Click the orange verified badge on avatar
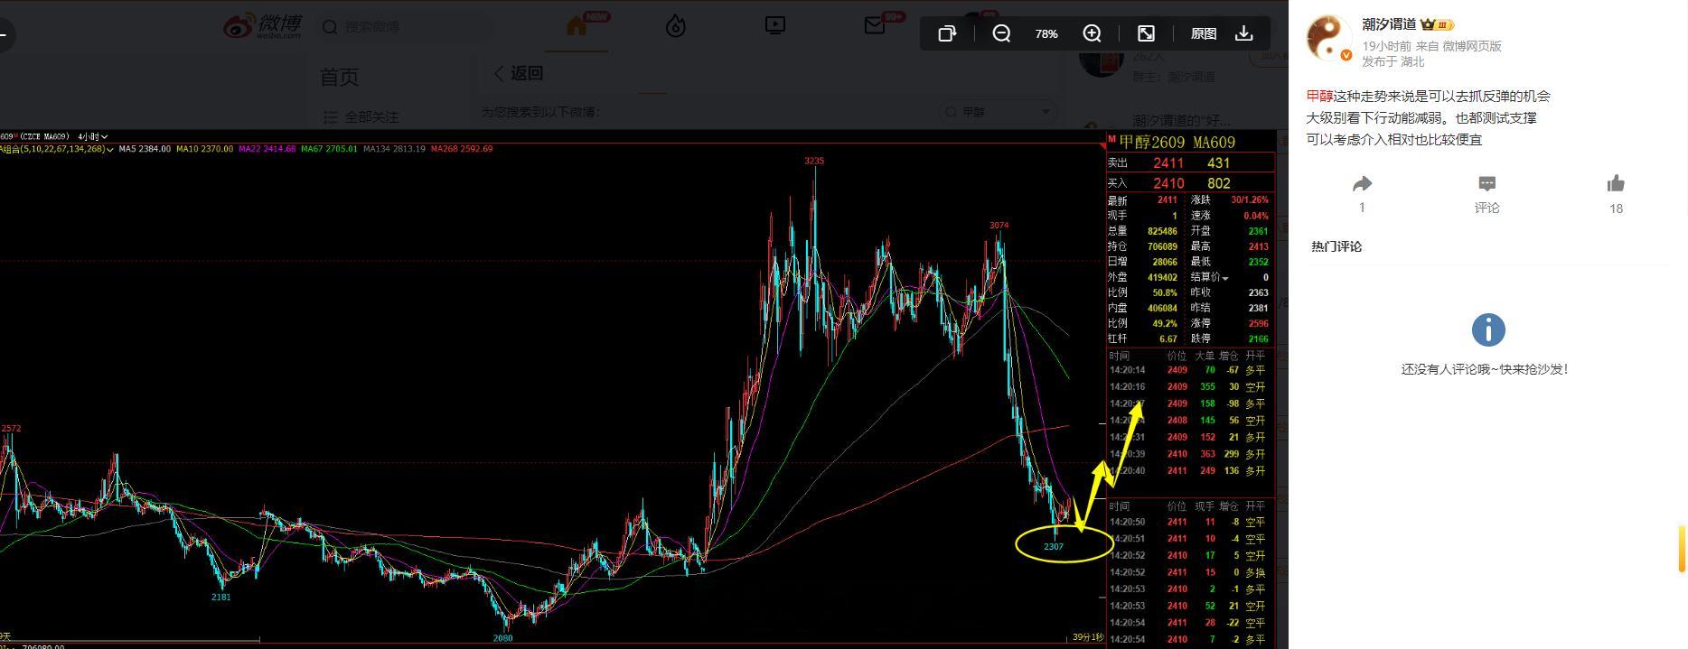Image resolution: width=1688 pixels, height=649 pixels. click(1346, 56)
